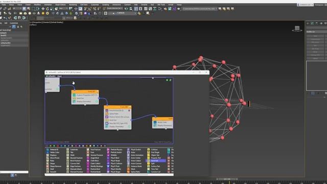Click the Event 002 orange header
Image resolution: width=327 pixels, height=184 pixels.
118,107
